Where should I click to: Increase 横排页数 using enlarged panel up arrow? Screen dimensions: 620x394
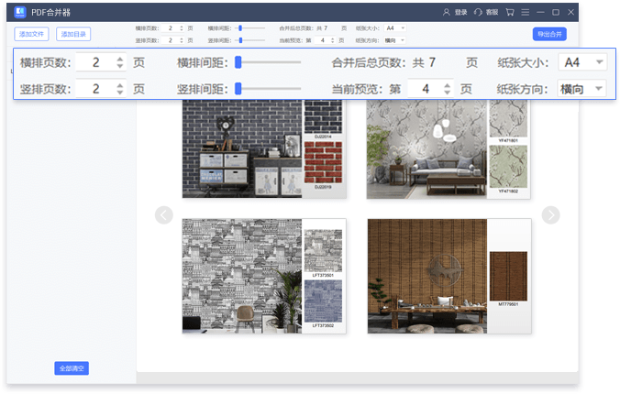pyautogui.click(x=119, y=59)
